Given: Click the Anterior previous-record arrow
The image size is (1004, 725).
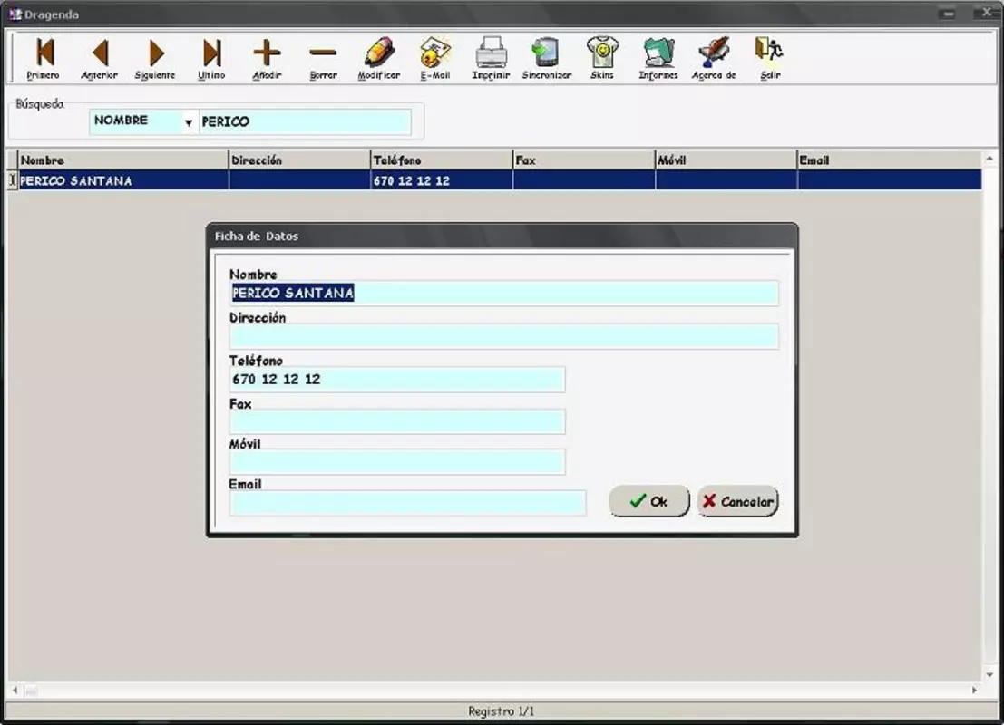Looking at the screenshot, I should [x=99, y=58].
